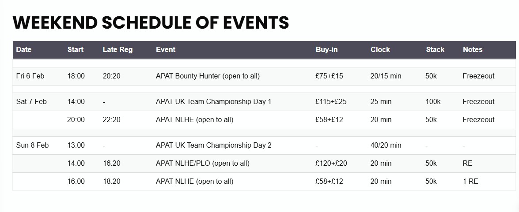519x212 pixels.
Task: Click the £75+£15 buy-in cell
Action: click(329, 76)
